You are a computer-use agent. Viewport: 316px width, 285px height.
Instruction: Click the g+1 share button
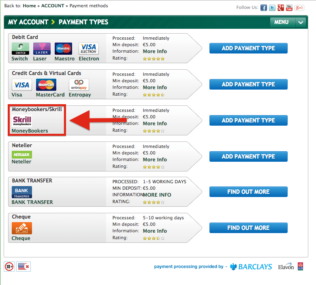pyautogui.click(x=299, y=8)
